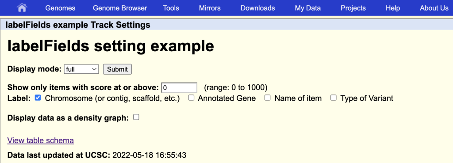Screen dimensions: 453x163
Task: Expand the Display mode dropdown
Action: 81,69
